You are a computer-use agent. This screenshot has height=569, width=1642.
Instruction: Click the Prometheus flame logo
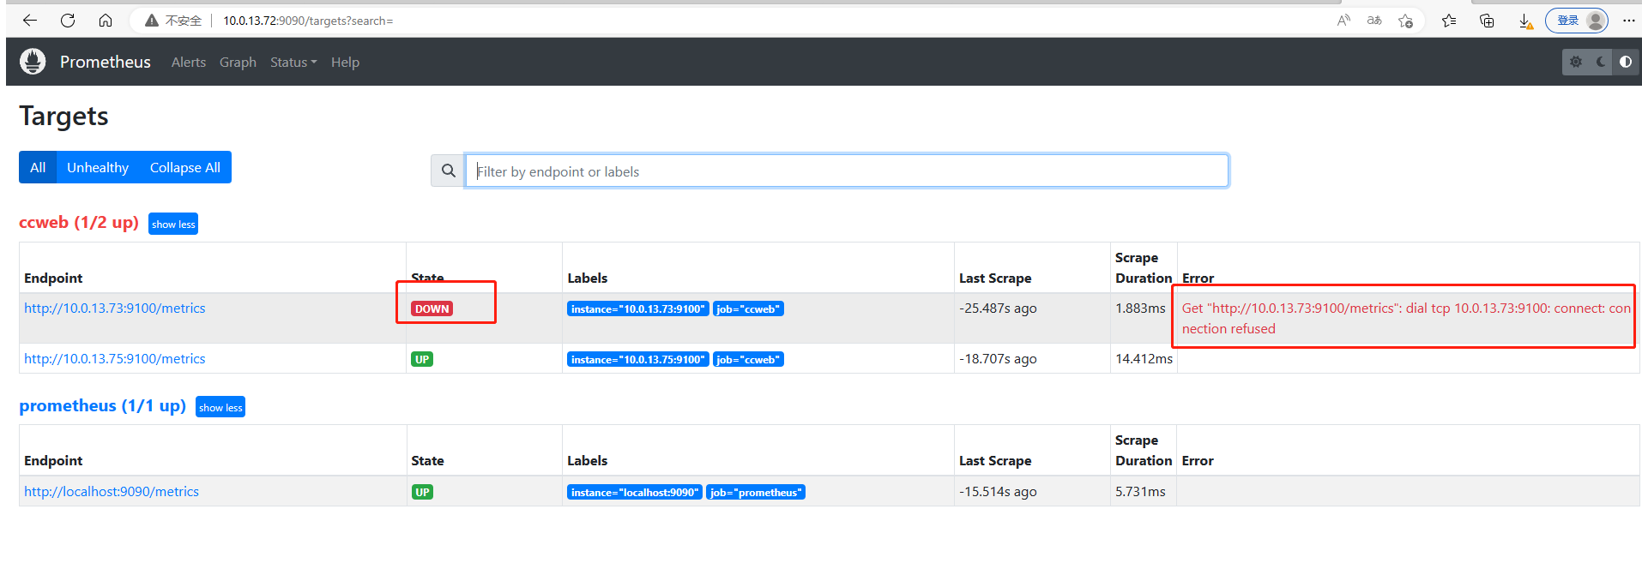[33, 62]
